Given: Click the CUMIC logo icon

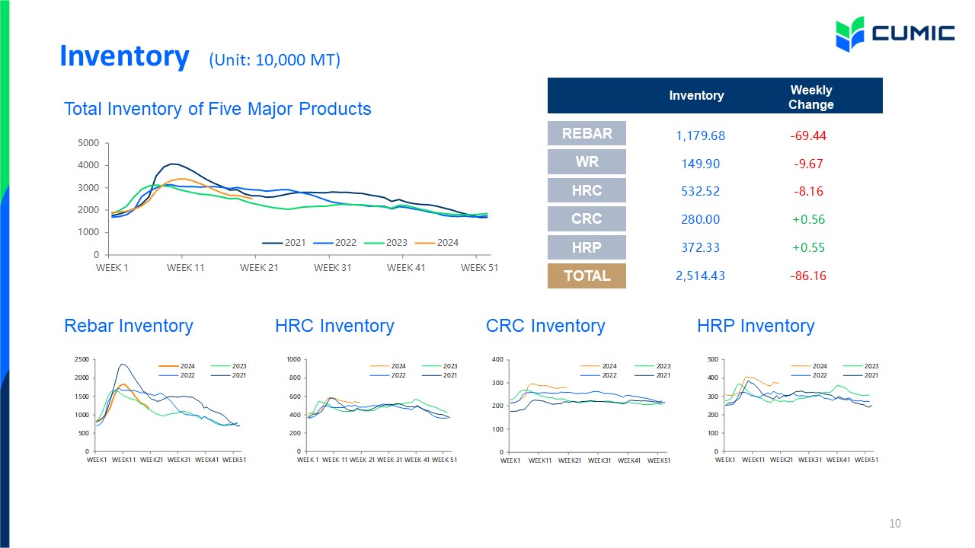Looking at the screenshot, I should 850,33.
